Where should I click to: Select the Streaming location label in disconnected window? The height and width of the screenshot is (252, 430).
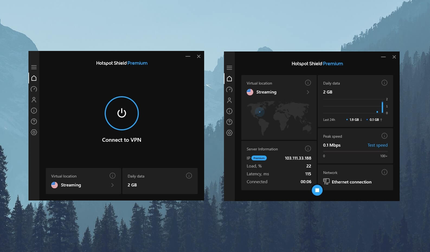point(71,185)
